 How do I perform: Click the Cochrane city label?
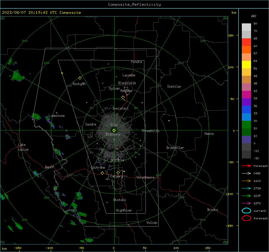click(x=98, y=168)
